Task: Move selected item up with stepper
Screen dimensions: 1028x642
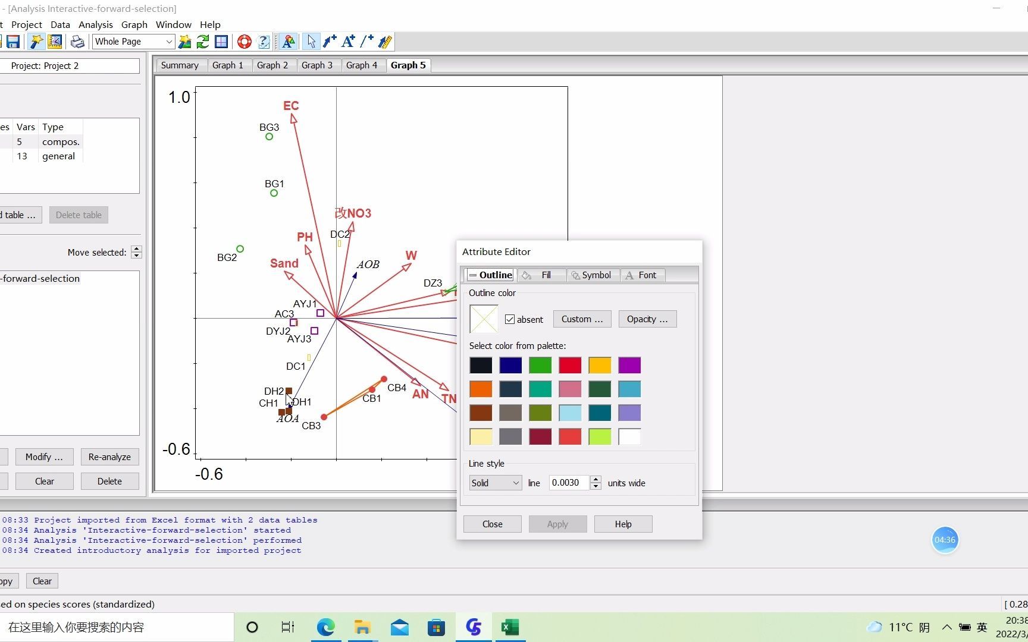Action: pyautogui.click(x=136, y=248)
